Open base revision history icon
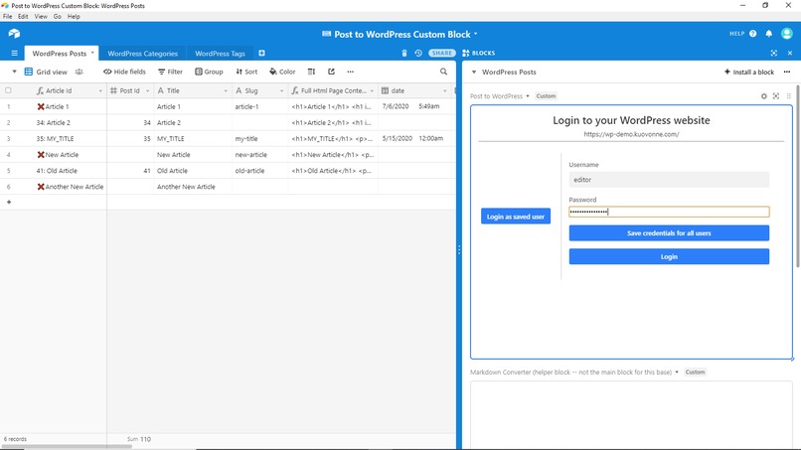The height and width of the screenshot is (450, 801). [x=418, y=53]
